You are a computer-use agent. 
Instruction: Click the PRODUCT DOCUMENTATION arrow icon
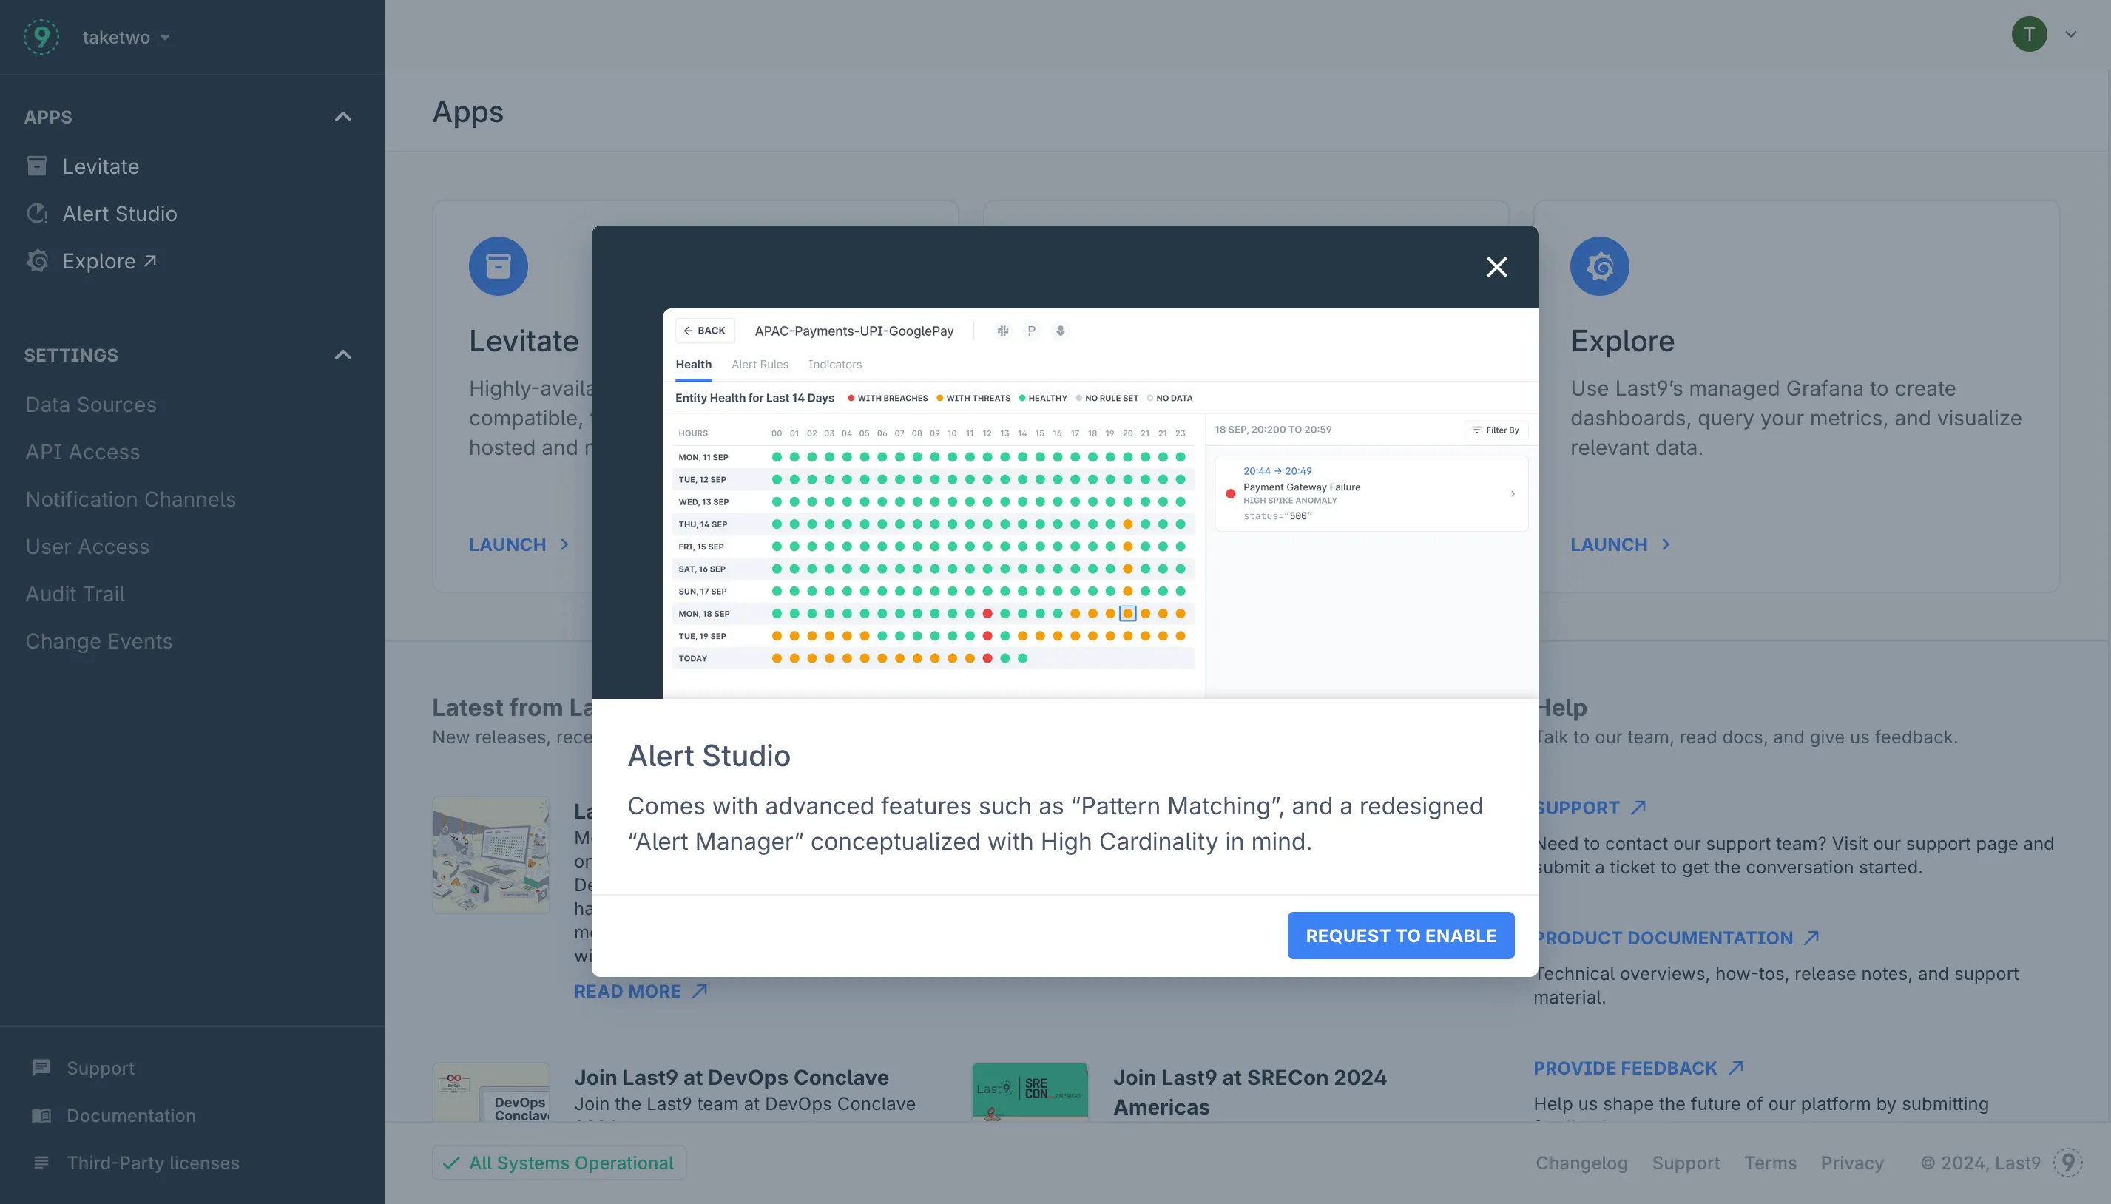[x=1811, y=938]
